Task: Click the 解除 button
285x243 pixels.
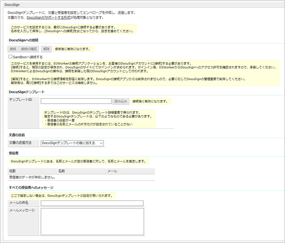Action: pyautogui.click(x=47, y=49)
